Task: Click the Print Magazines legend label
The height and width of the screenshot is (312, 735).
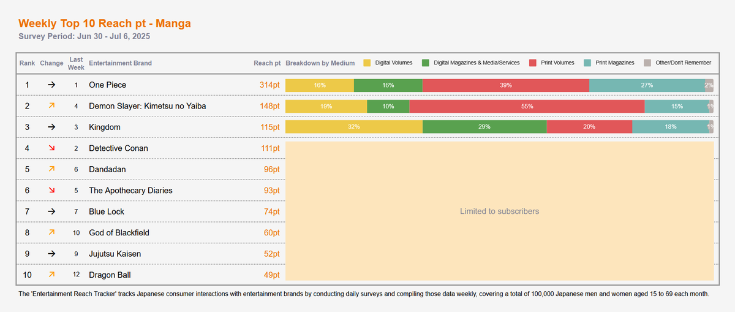Action: [615, 63]
